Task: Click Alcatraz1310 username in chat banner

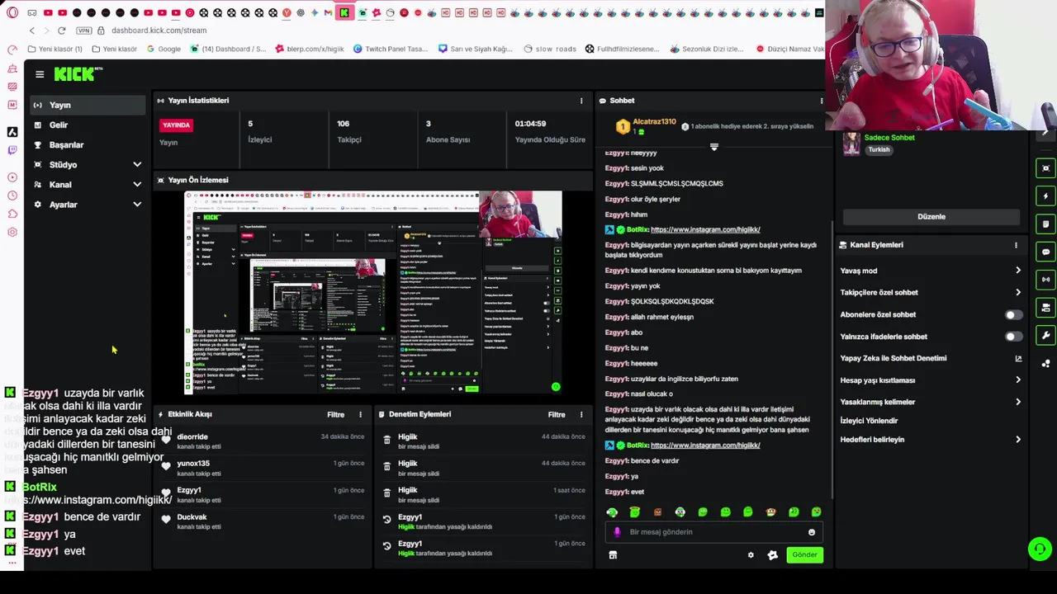Action: (654, 122)
